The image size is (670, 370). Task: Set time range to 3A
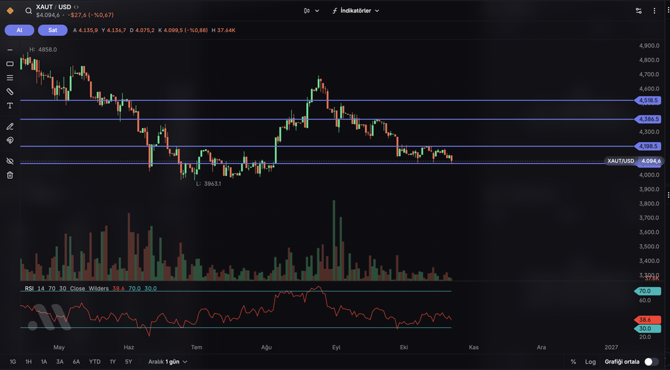60,362
